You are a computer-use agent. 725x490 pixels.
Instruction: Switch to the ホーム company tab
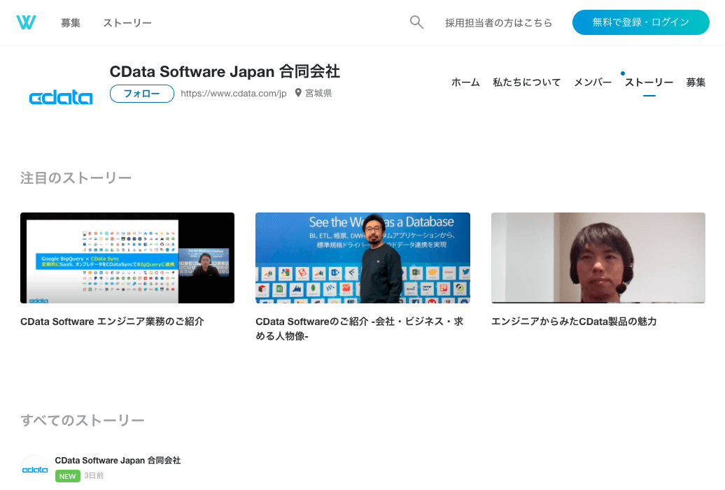pos(465,82)
